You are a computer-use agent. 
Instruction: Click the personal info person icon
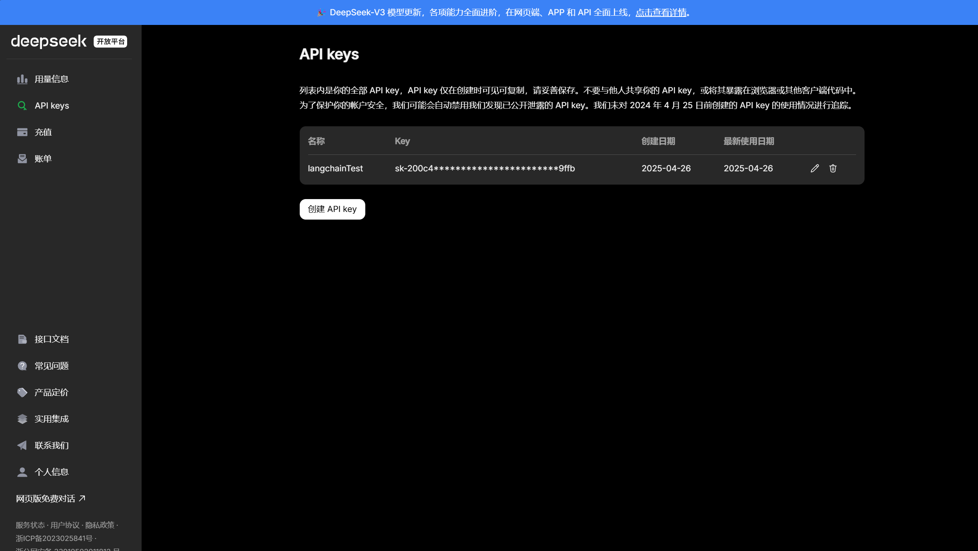pyautogui.click(x=22, y=472)
